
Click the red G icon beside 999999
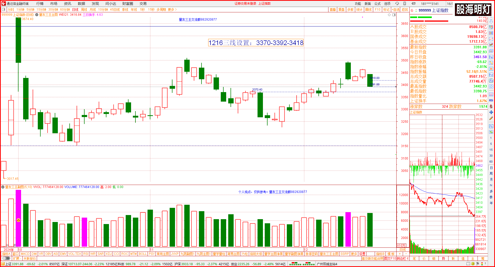[412, 11]
